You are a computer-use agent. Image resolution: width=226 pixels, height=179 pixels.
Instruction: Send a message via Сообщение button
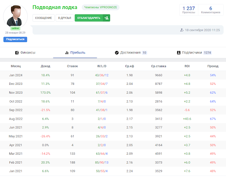coord(44,18)
